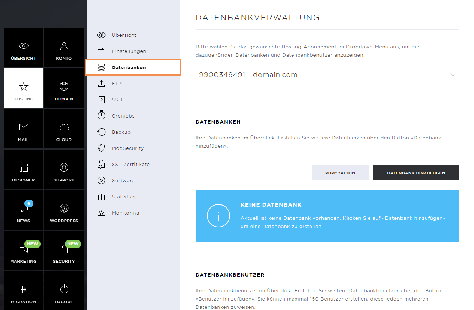474x310 pixels.
Task: Click the NEW badge on Security
Action: click(x=73, y=244)
